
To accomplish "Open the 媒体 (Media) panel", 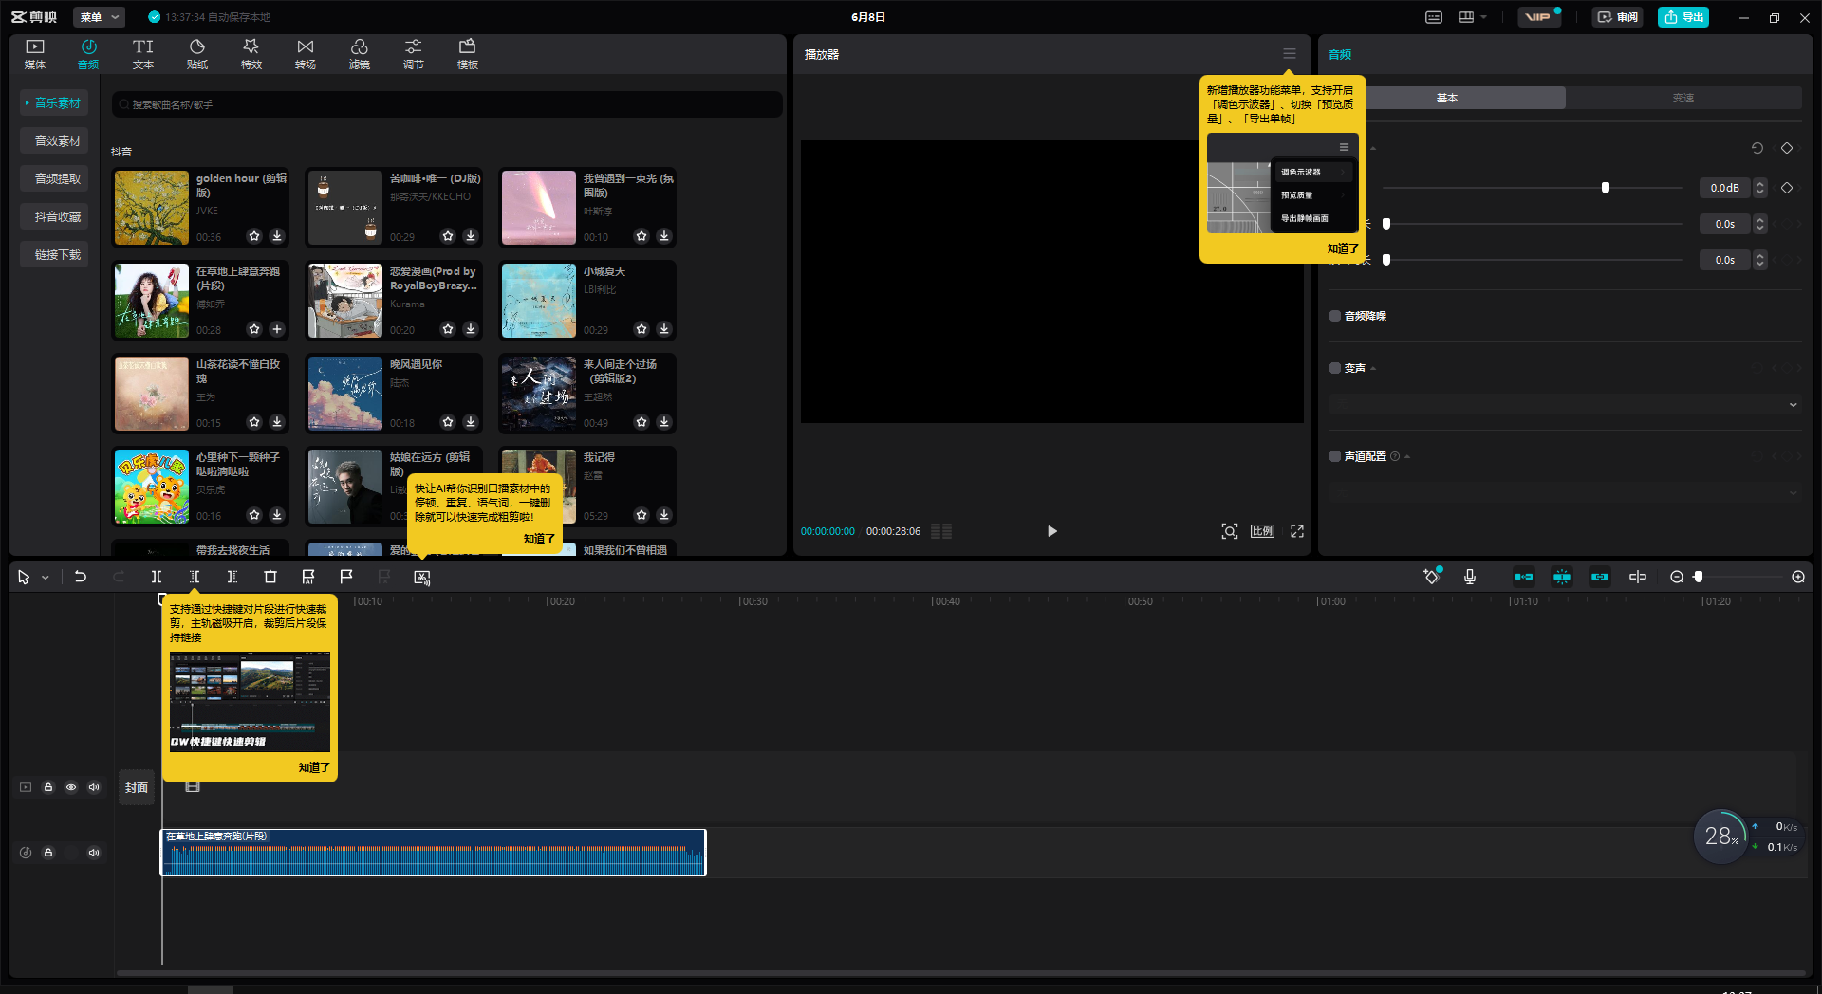I will pos(35,54).
